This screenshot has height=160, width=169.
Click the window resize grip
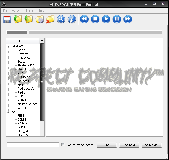[x=166, y=157]
